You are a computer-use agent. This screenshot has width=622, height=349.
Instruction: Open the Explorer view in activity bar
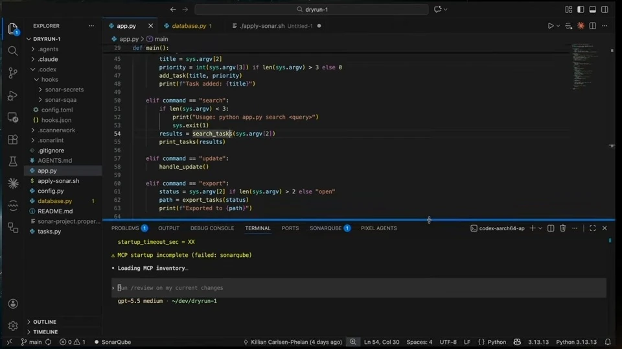click(13, 29)
